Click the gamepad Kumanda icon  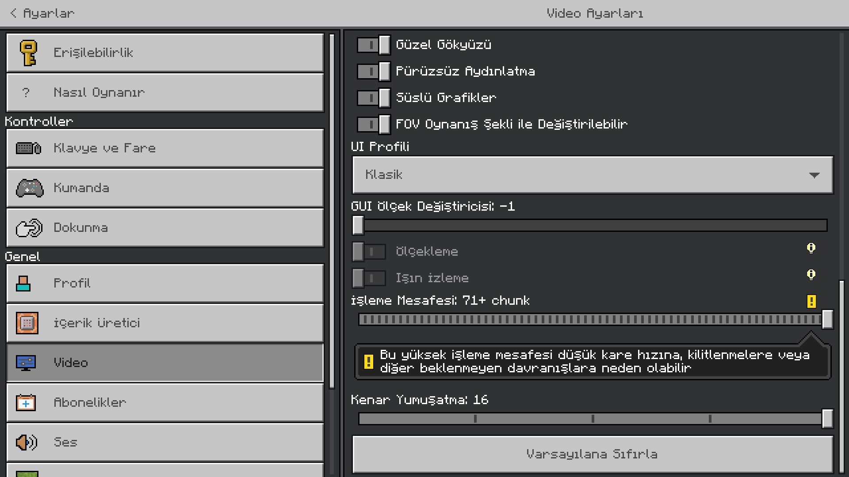[x=29, y=188]
